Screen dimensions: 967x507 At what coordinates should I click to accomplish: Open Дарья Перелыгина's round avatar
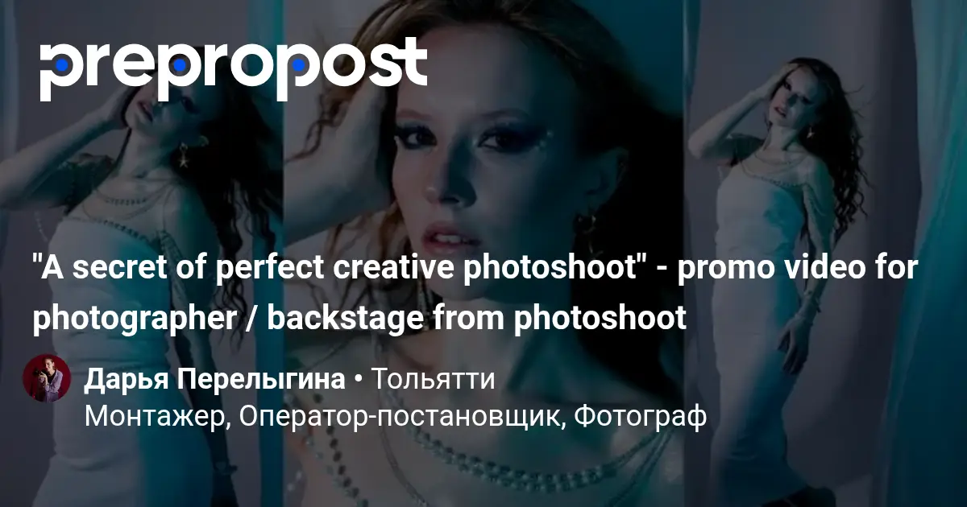pos(48,378)
